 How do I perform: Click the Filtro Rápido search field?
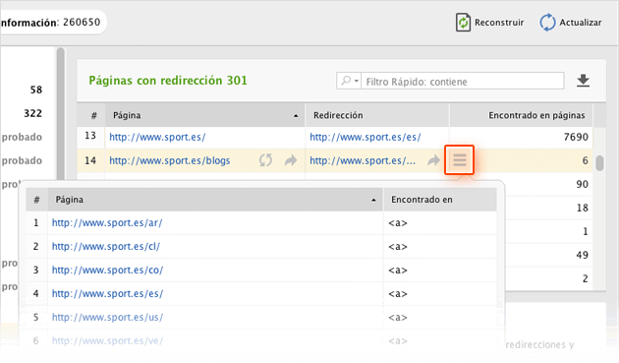tap(463, 81)
